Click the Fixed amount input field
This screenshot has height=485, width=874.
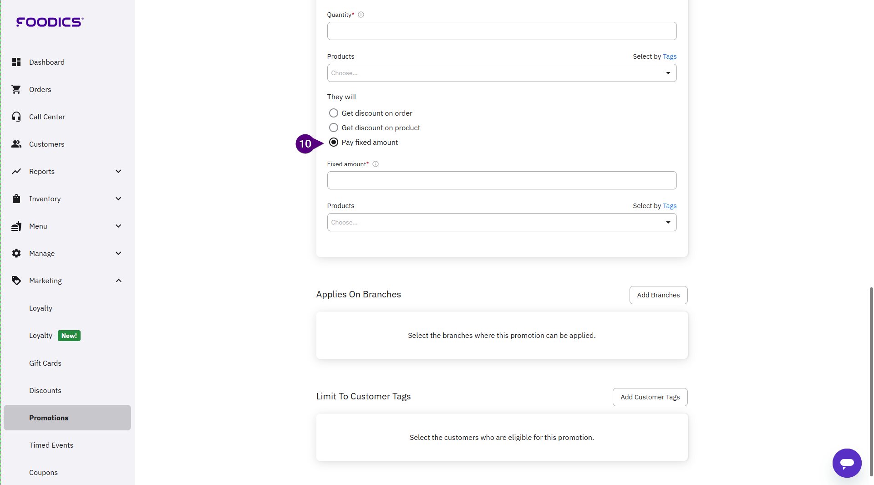click(501, 180)
